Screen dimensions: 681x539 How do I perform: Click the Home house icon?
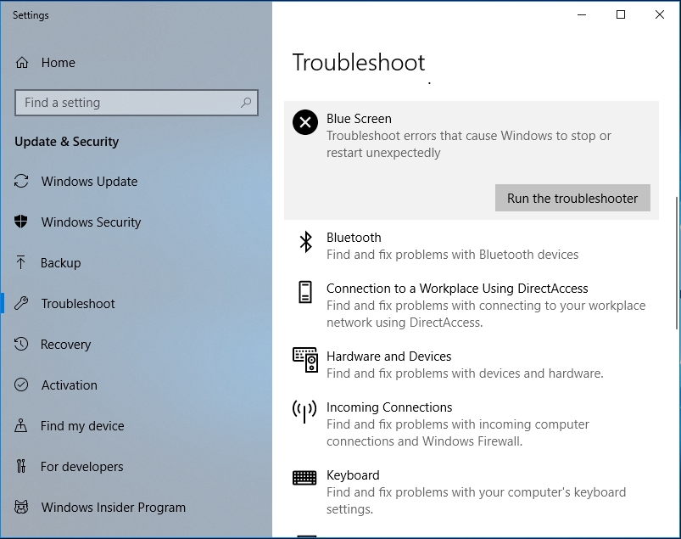[x=22, y=63]
